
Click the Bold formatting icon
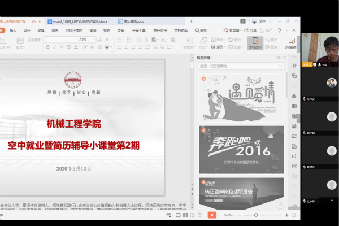[48, 48]
